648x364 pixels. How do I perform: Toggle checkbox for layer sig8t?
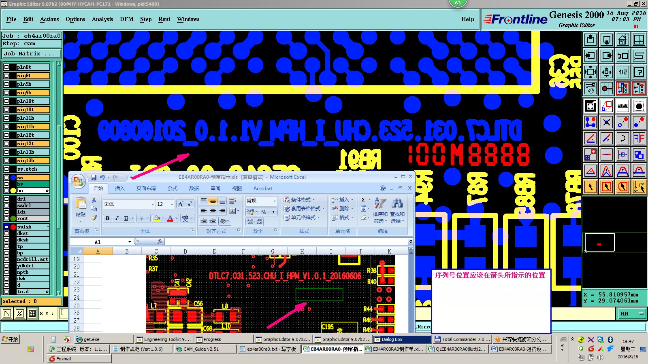point(6,76)
